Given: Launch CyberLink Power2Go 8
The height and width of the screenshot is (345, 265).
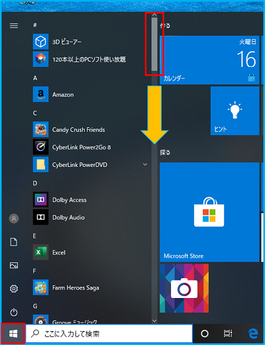Looking at the screenshot, I should click(x=91, y=147).
